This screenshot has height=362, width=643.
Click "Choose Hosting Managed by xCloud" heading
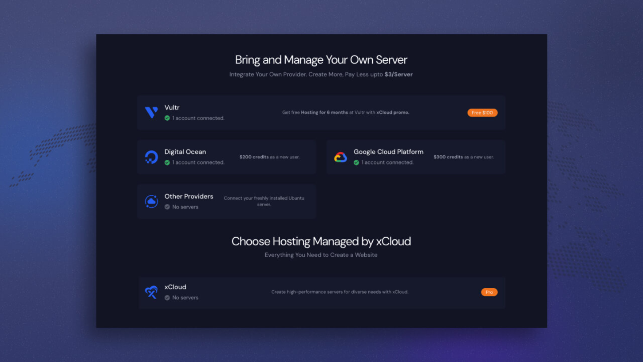pyautogui.click(x=321, y=241)
